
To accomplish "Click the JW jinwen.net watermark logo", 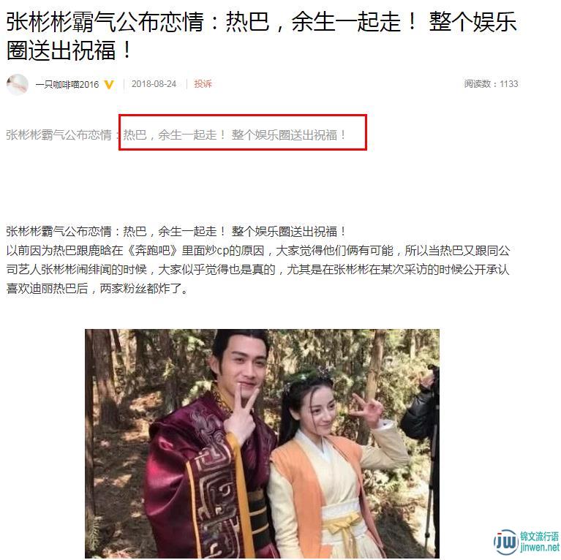I will point(527,542).
